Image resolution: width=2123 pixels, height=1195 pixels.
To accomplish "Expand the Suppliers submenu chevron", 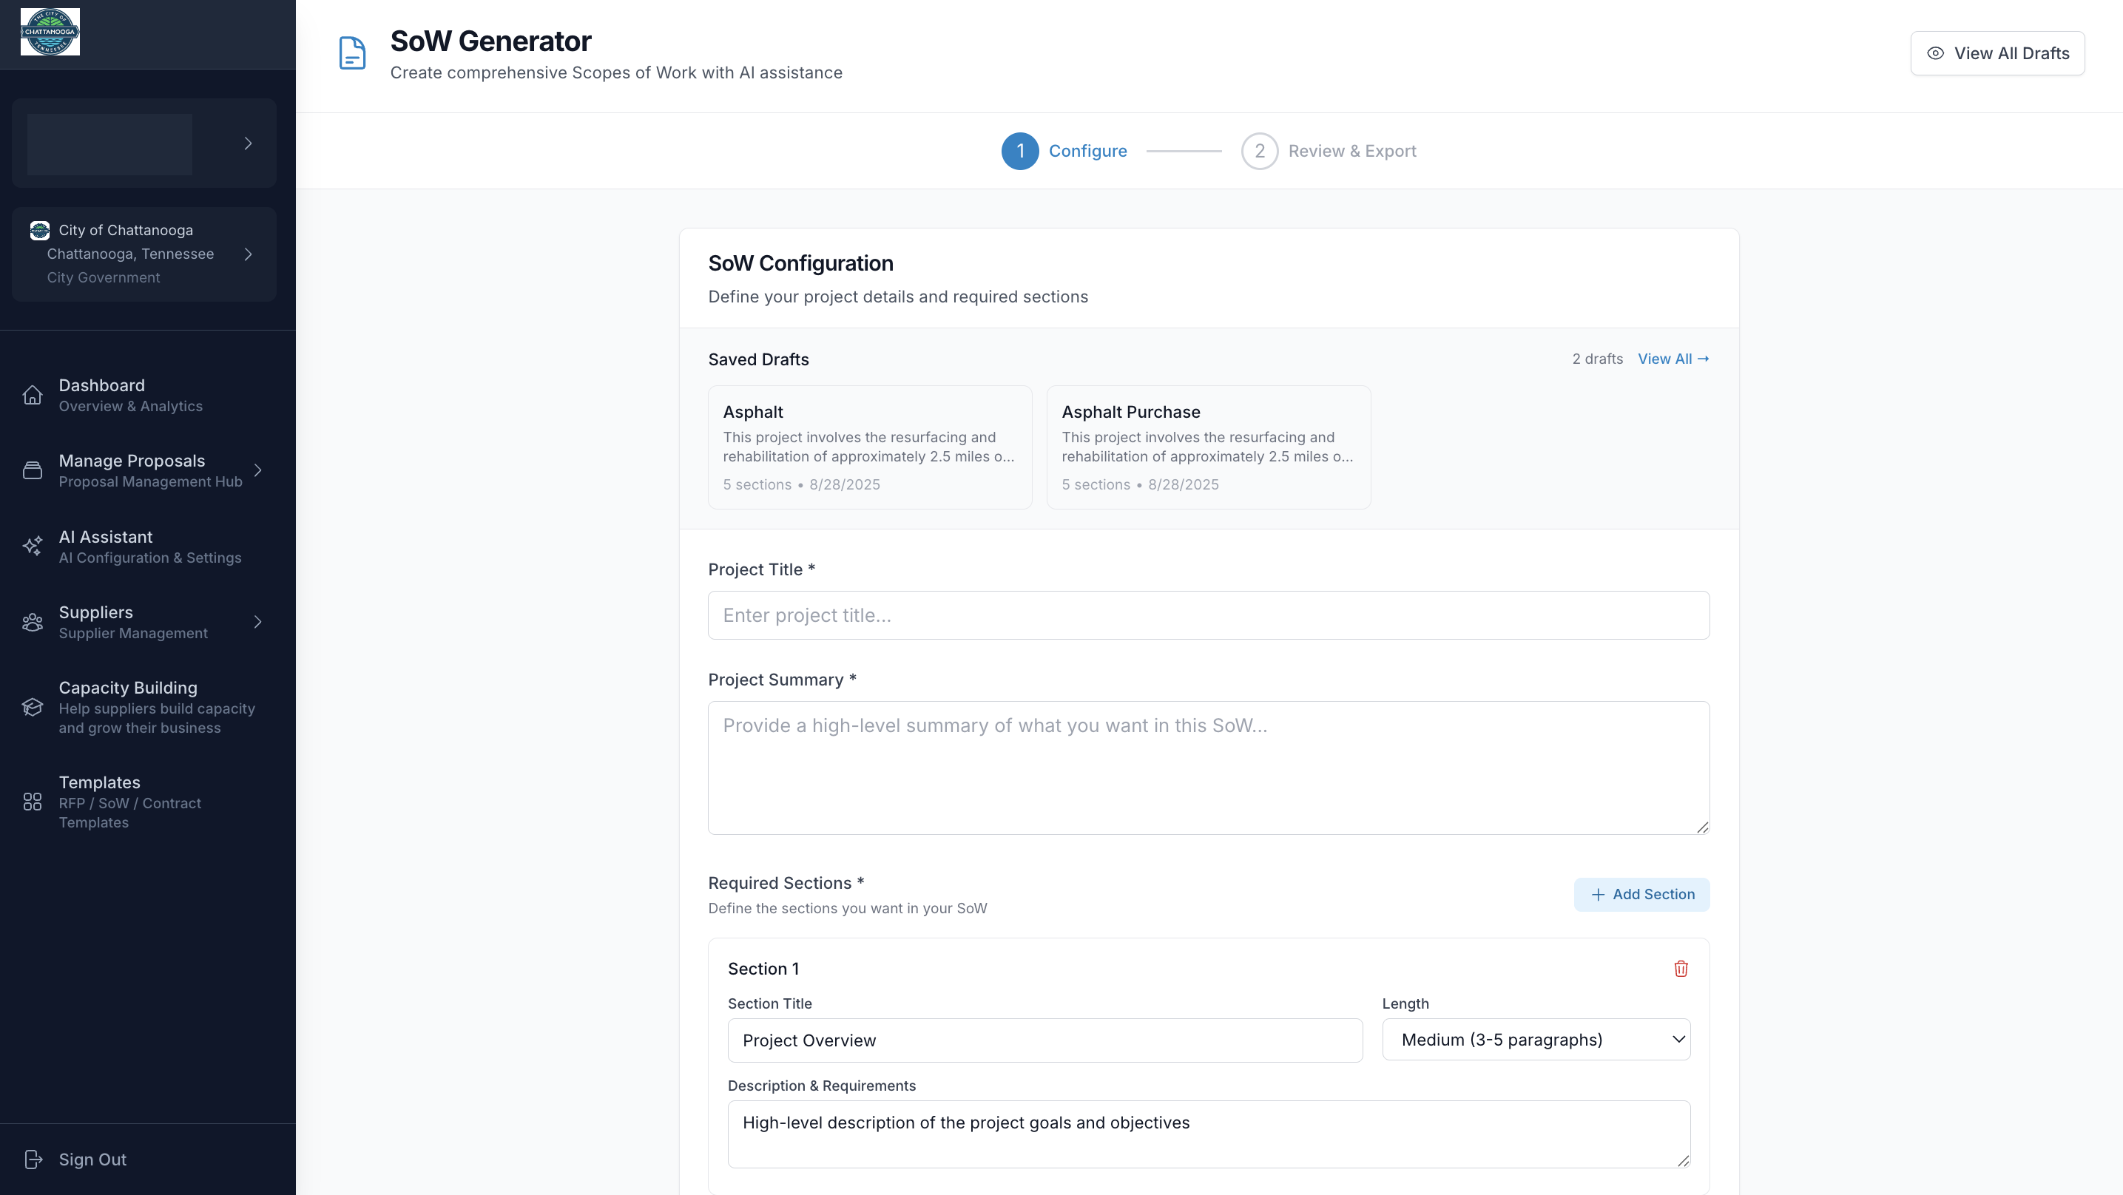I will coord(258,622).
